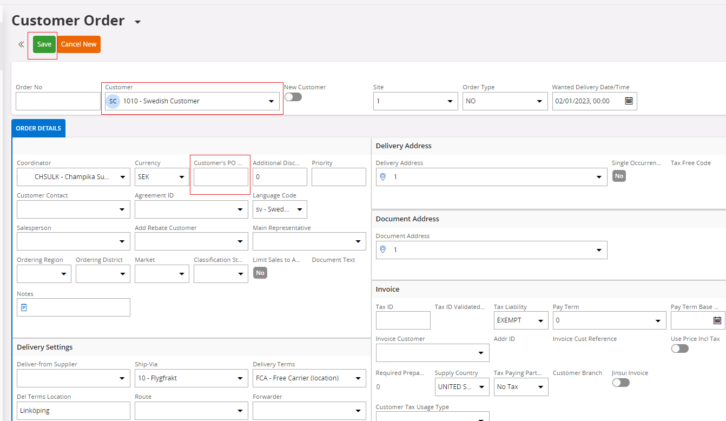Screen dimensions: 726x421
Task: Toggle the New Customer switch
Action: pyautogui.click(x=293, y=97)
